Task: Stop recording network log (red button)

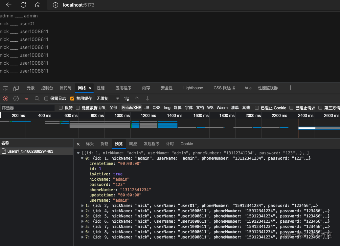Action: click(x=6, y=99)
